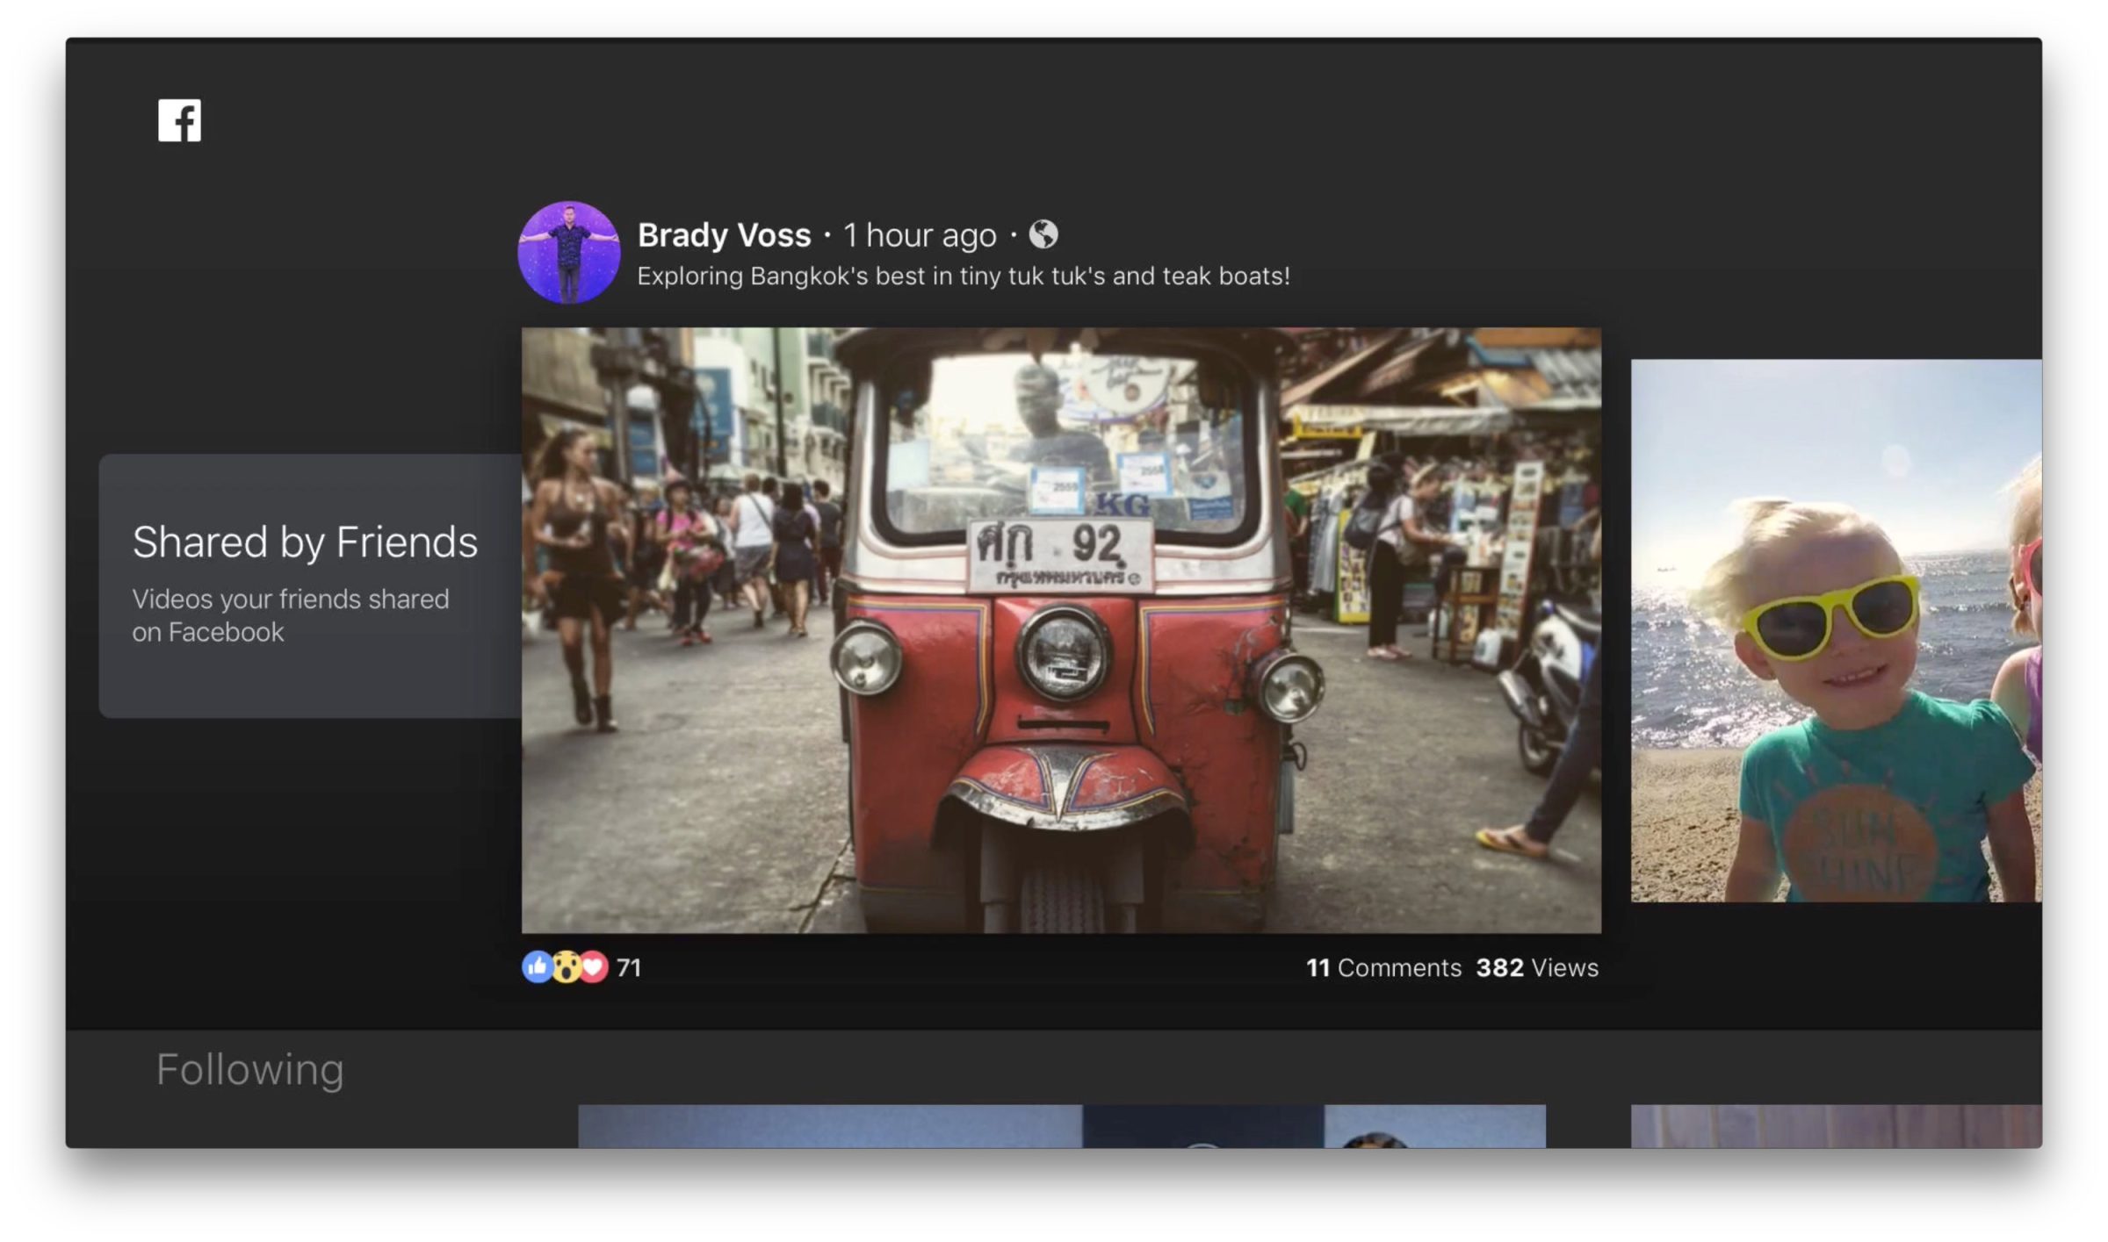Click the public globe privacy icon
Viewport: 2108px width, 1242px height.
(x=1043, y=234)
